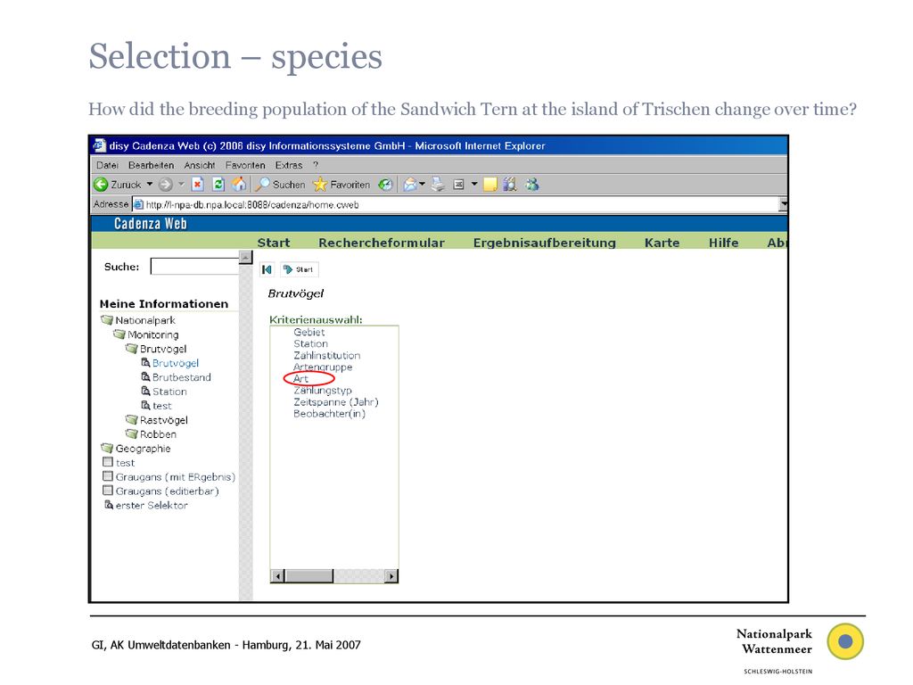Viewport: 913px width, 685px height.
Task: Expand the Robben folder
Action: 131,434
